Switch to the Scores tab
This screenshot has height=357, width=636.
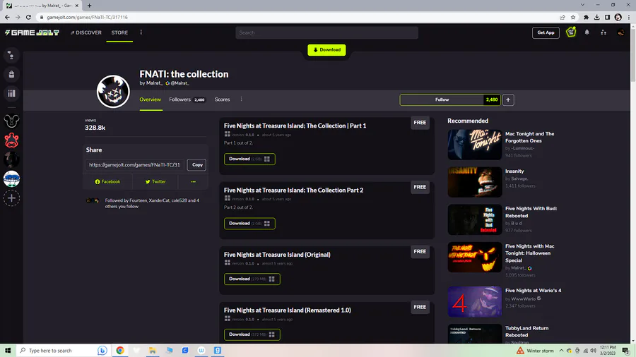point(222,99)
